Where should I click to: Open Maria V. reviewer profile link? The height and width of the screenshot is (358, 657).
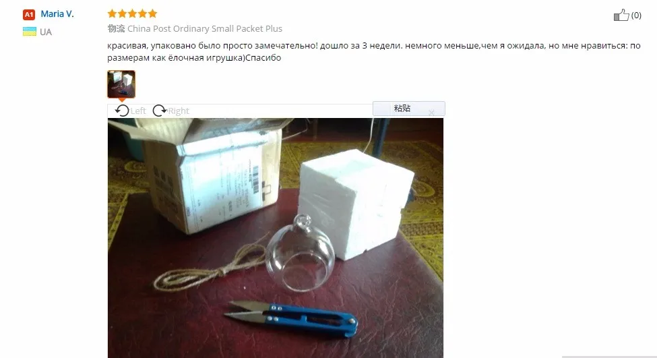(57, 14)
